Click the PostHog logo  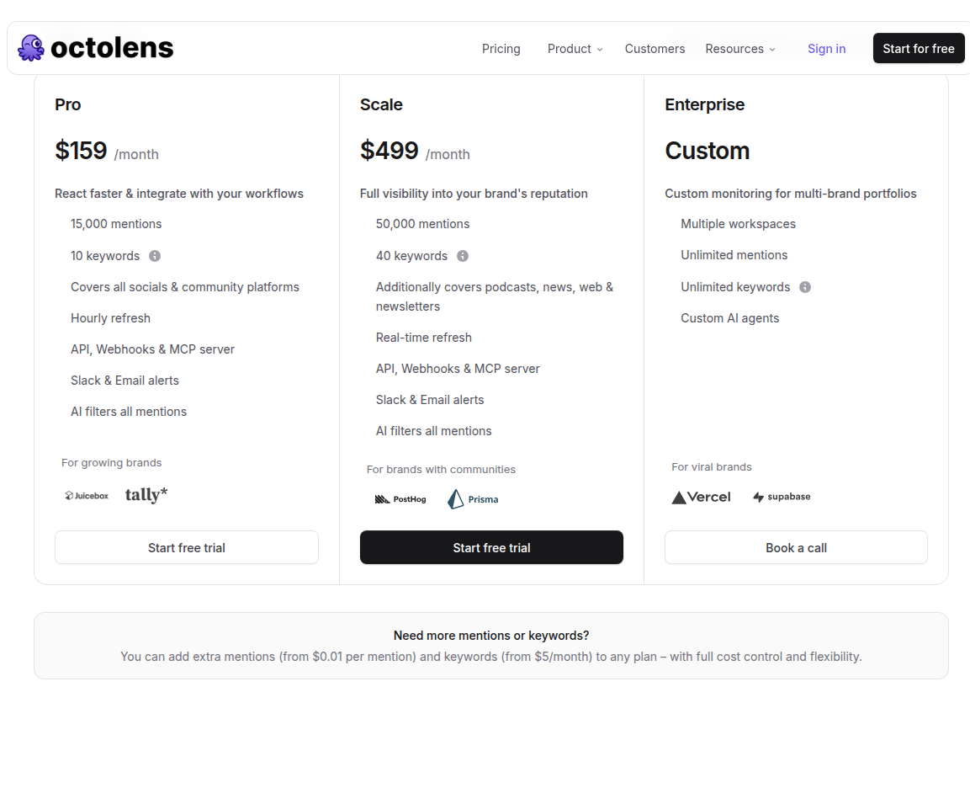coord(400,499)
